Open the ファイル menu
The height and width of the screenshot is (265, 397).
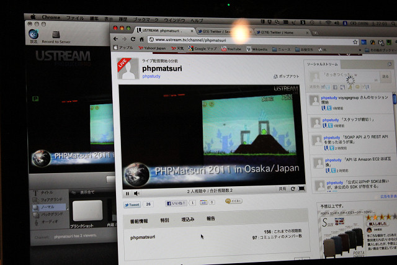pos(75,18)
